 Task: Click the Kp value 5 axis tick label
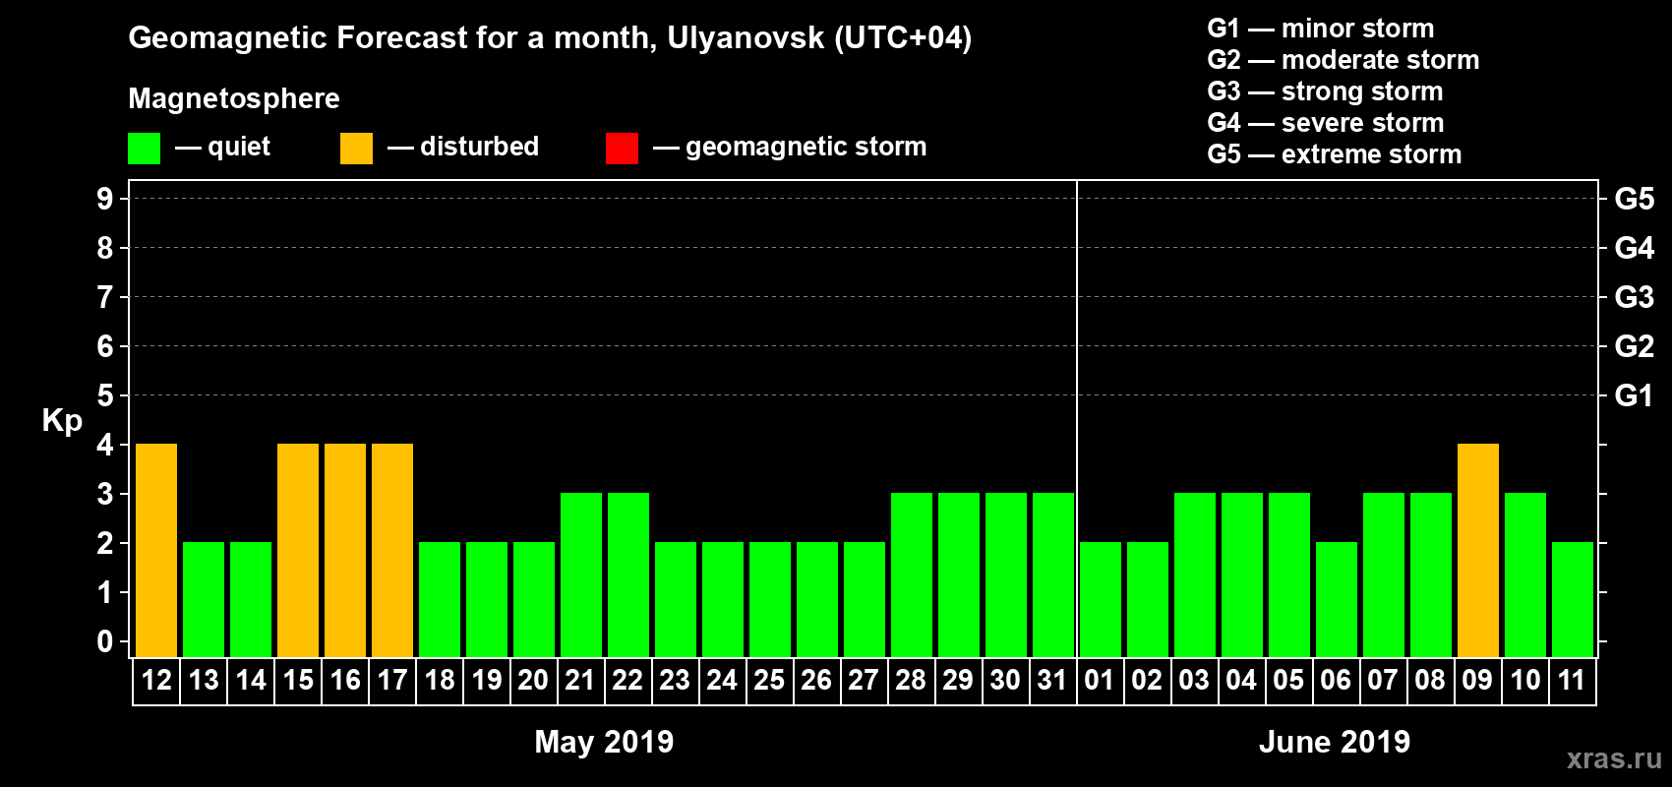(105, 395)
